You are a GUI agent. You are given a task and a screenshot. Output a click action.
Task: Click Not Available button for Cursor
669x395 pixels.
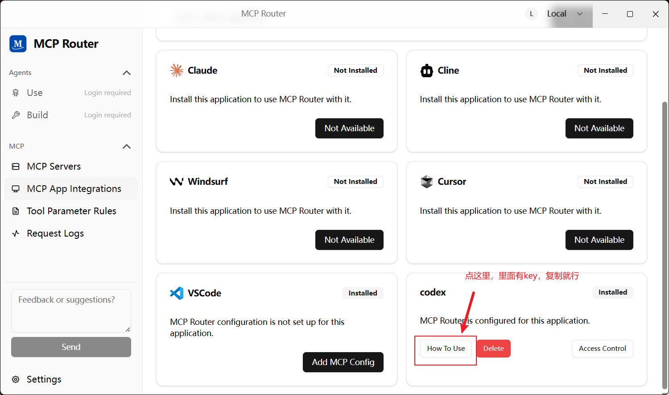pyautogui.click(x=599, y=240)
